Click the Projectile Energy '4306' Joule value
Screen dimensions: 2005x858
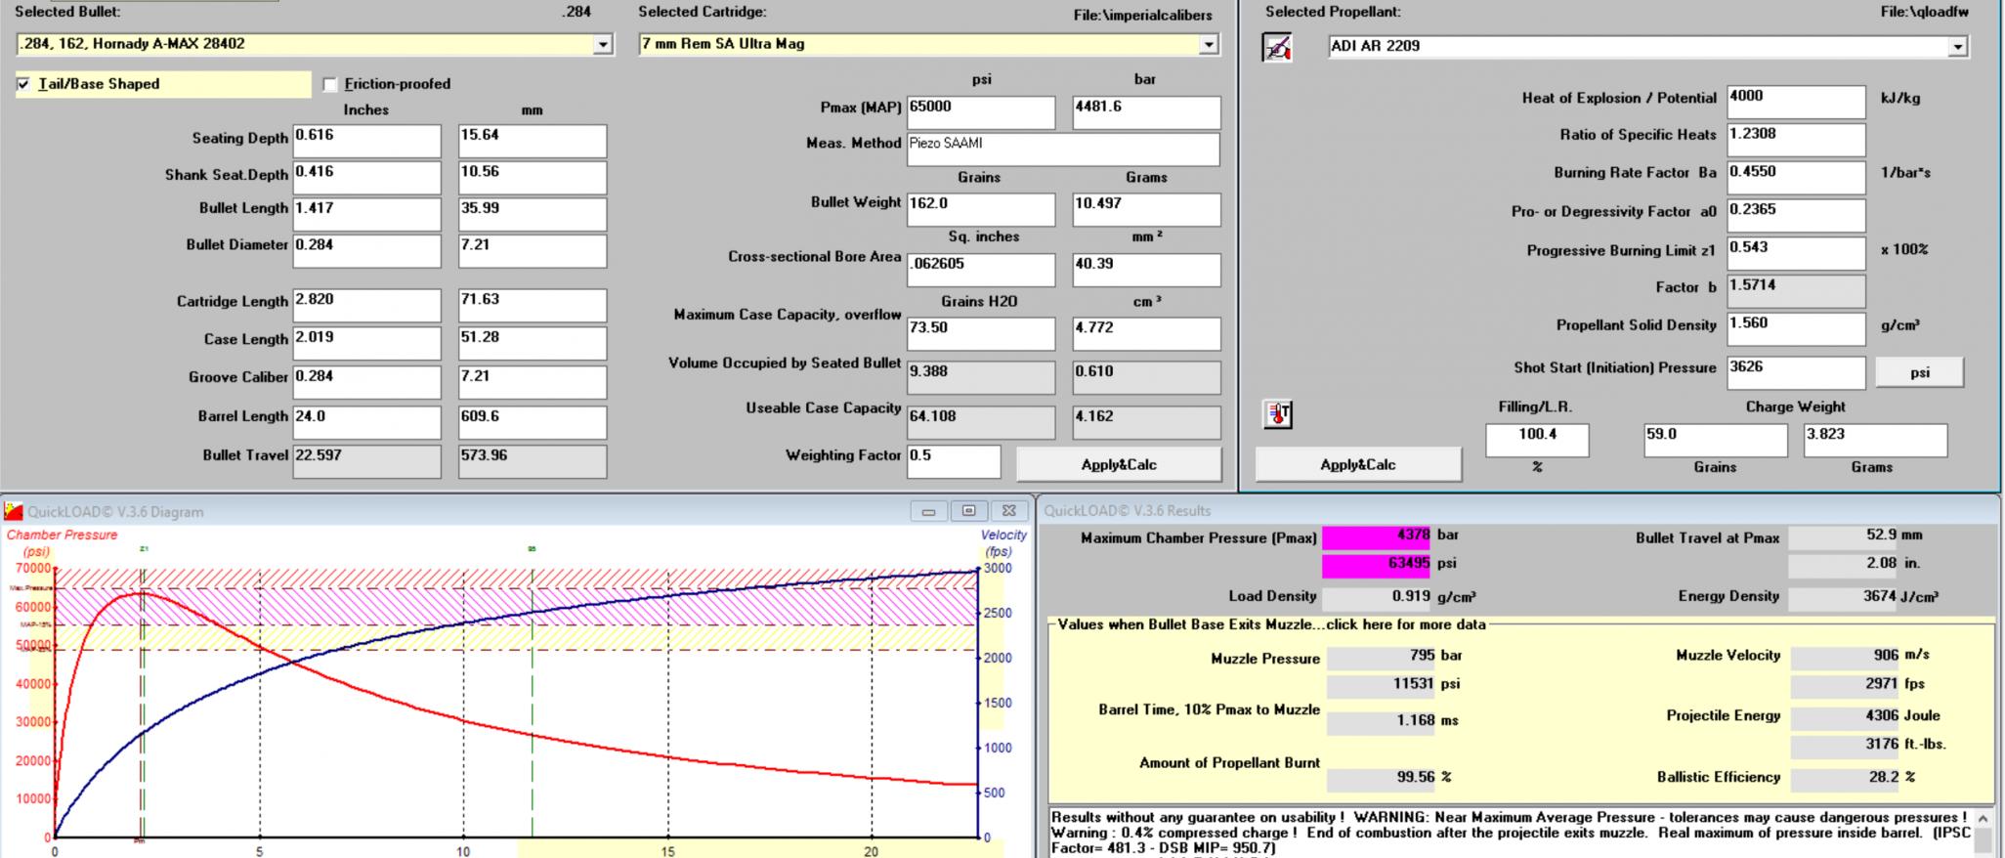[x=1846, y=716]
